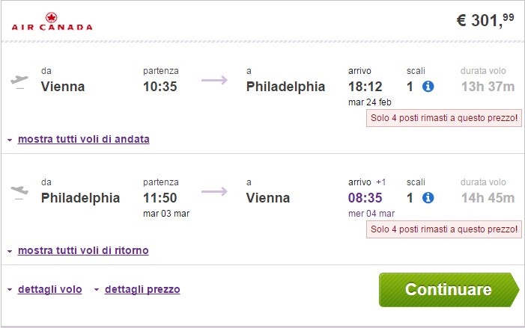Click the return arrival time 08:35
Screen dimensions: 525x328
coord(365,198)
